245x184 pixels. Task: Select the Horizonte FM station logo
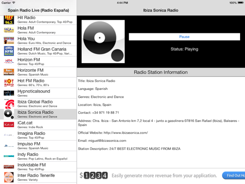pos(9,72)
